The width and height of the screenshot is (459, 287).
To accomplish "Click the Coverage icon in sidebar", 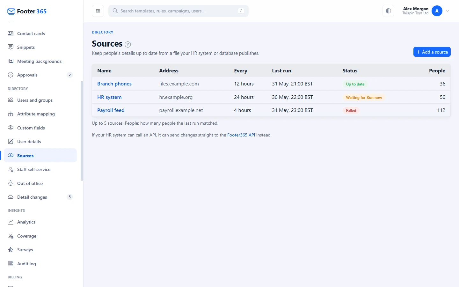I will click(11, 236).
